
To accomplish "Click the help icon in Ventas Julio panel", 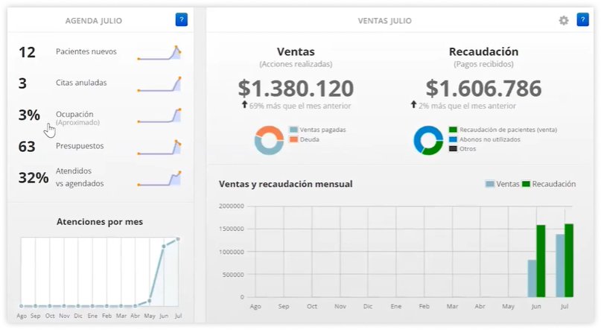I will [x=582, y=20].
